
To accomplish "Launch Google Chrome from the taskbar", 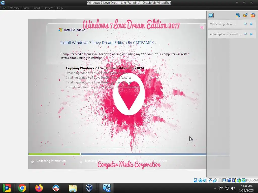I will [22, 188].
